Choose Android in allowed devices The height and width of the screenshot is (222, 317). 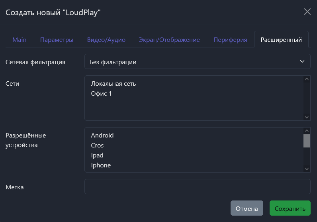click(x=102, y=136)
